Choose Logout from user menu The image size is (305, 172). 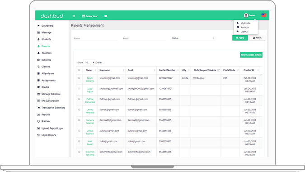click(244, 32)
